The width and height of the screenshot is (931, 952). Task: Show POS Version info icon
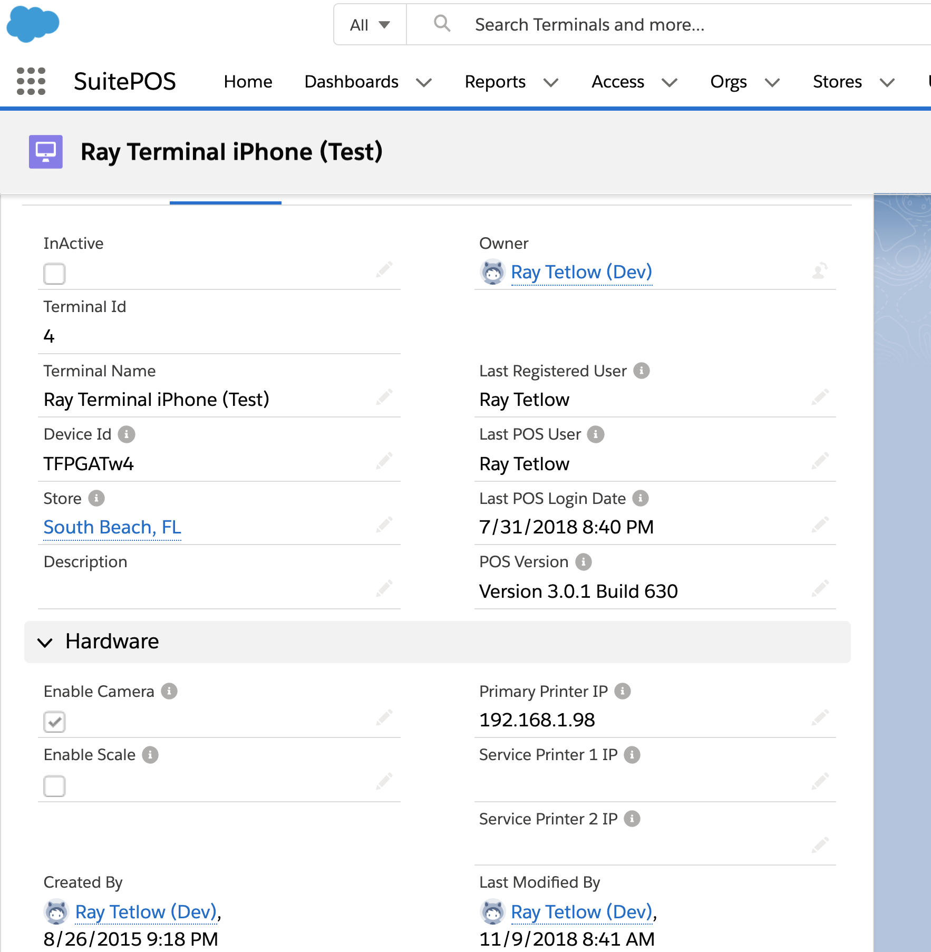click(583, 562)
